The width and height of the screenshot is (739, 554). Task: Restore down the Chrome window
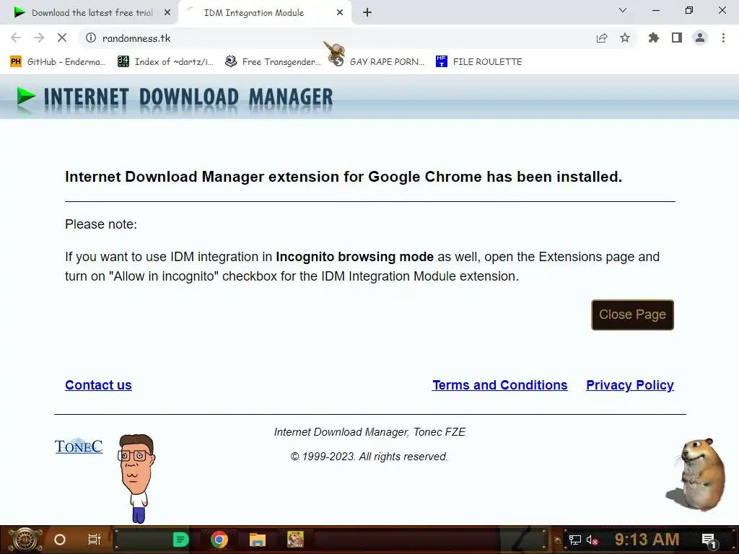689,10
